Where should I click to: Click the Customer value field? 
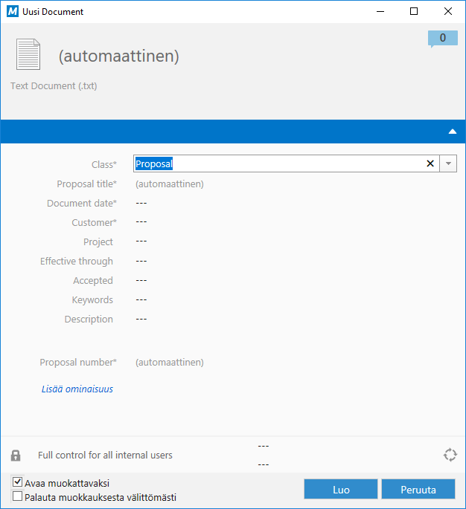tap(141, 222)
